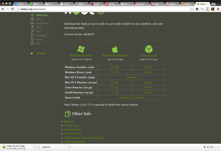
Task: Click the code brackets extension icon
Action: coord(202,9)
